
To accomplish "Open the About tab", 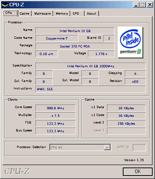I will [x=92, y=13].
